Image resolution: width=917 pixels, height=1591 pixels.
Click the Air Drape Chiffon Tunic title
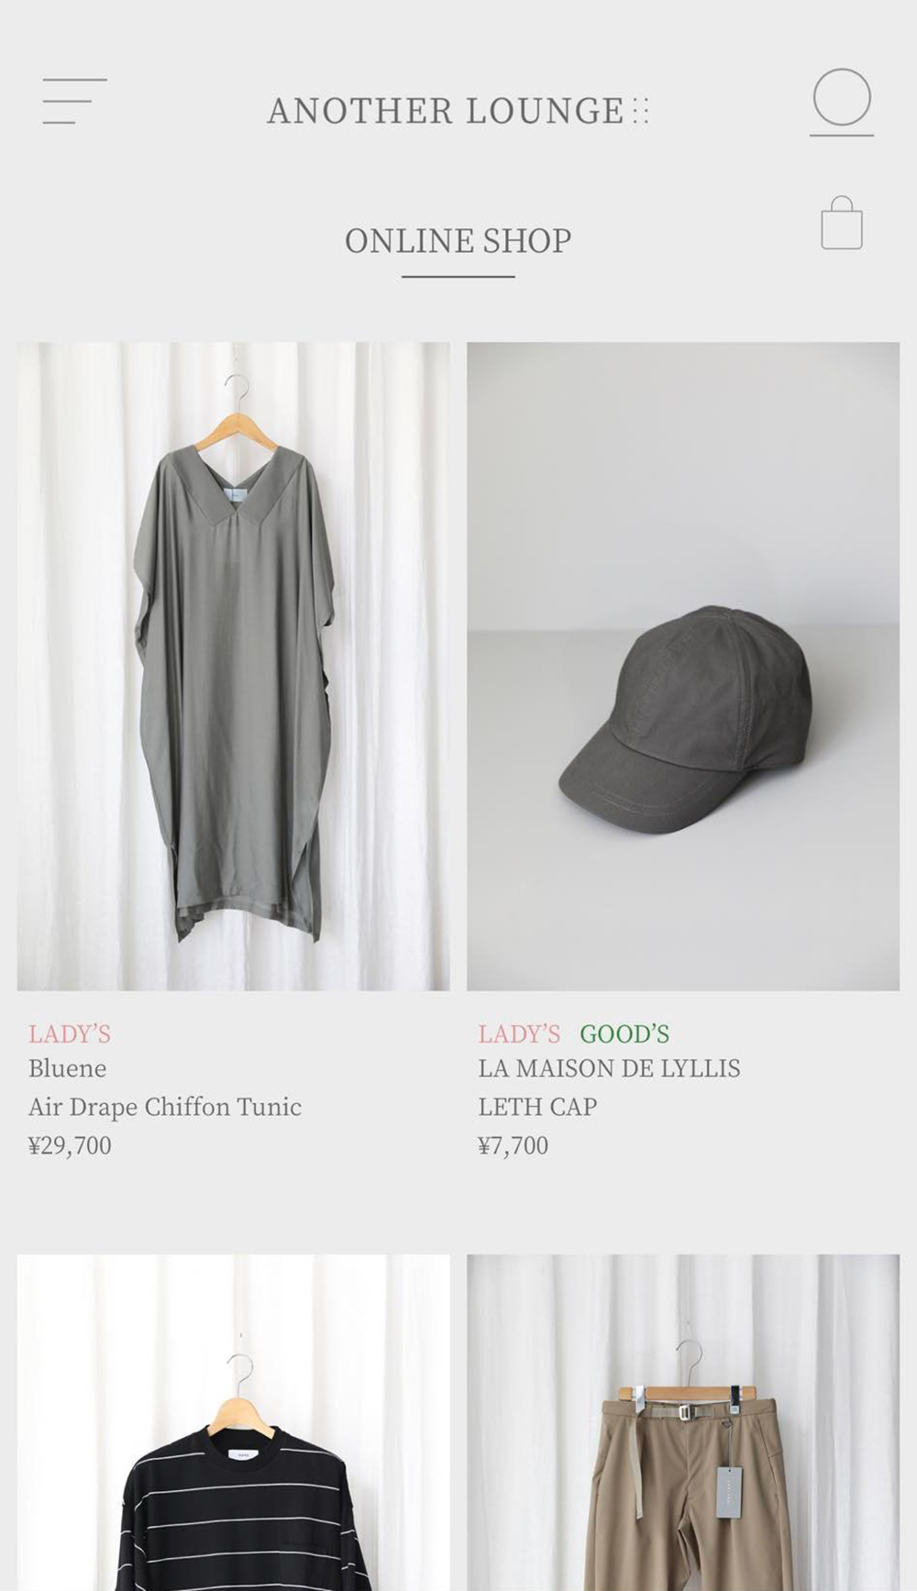point(165,1107)
